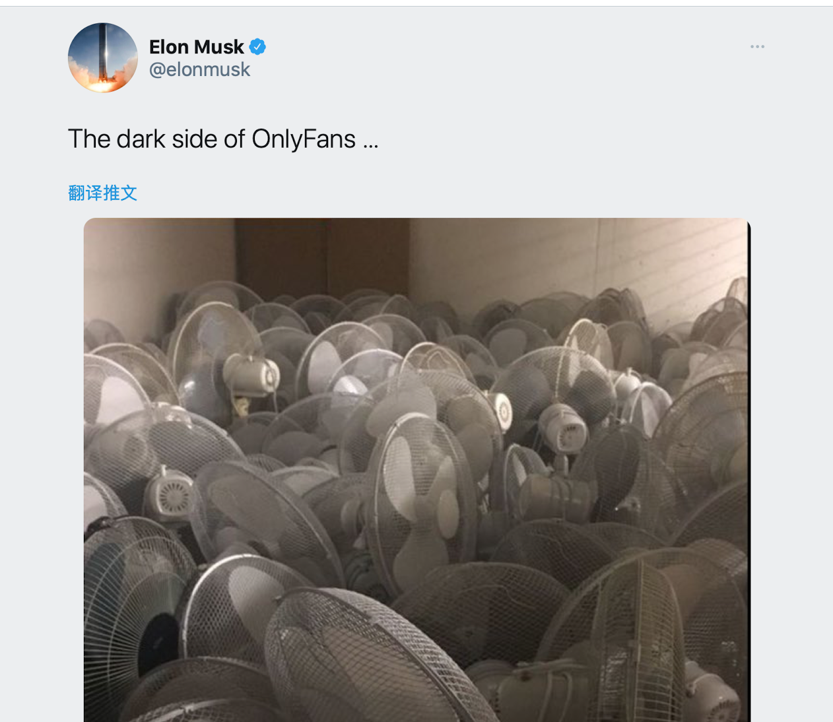
Task: Open the tweet's media image in full view
Action: [x=417, y=469]
